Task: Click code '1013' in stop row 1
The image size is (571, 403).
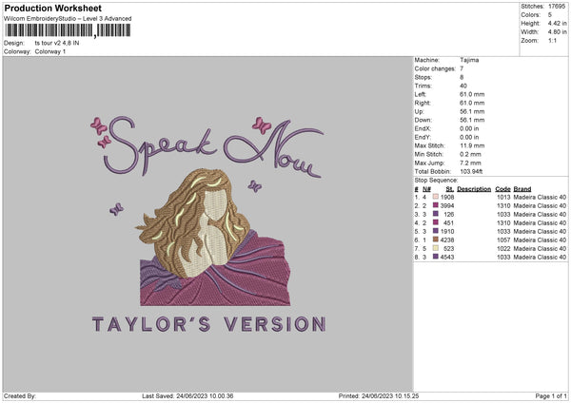Action: tap(503, 197)
